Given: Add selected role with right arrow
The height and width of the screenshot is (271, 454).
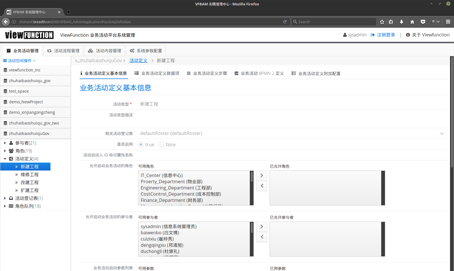Looking at the screenshot, I should coord(262,176).
